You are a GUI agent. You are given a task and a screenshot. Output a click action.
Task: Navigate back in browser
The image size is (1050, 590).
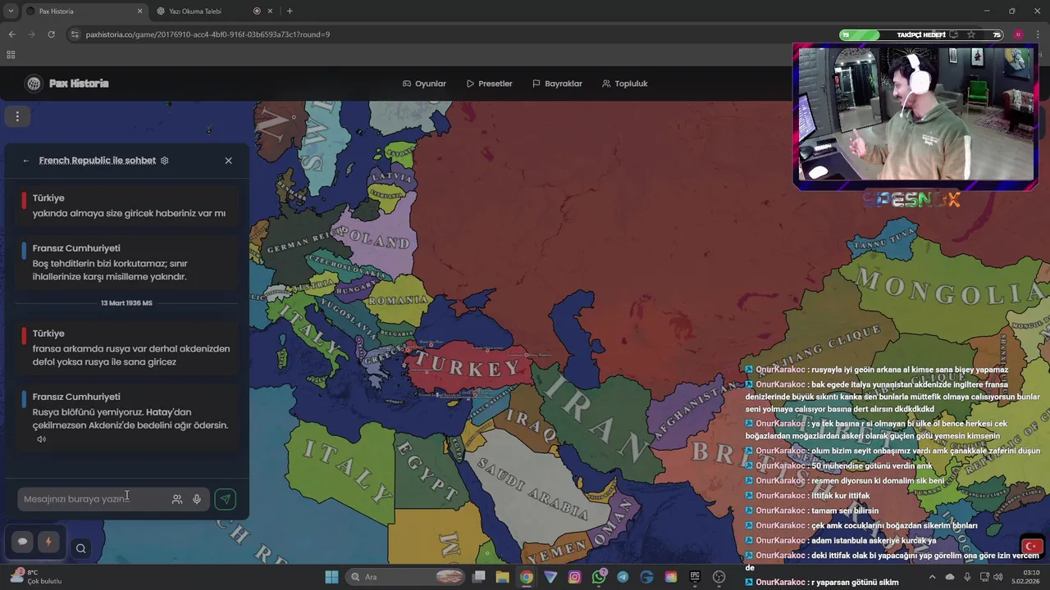[11, 34]
